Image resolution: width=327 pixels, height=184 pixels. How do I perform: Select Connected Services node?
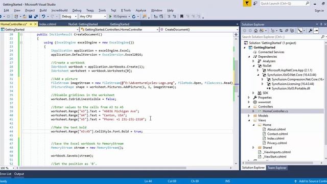tap(271, 52)
